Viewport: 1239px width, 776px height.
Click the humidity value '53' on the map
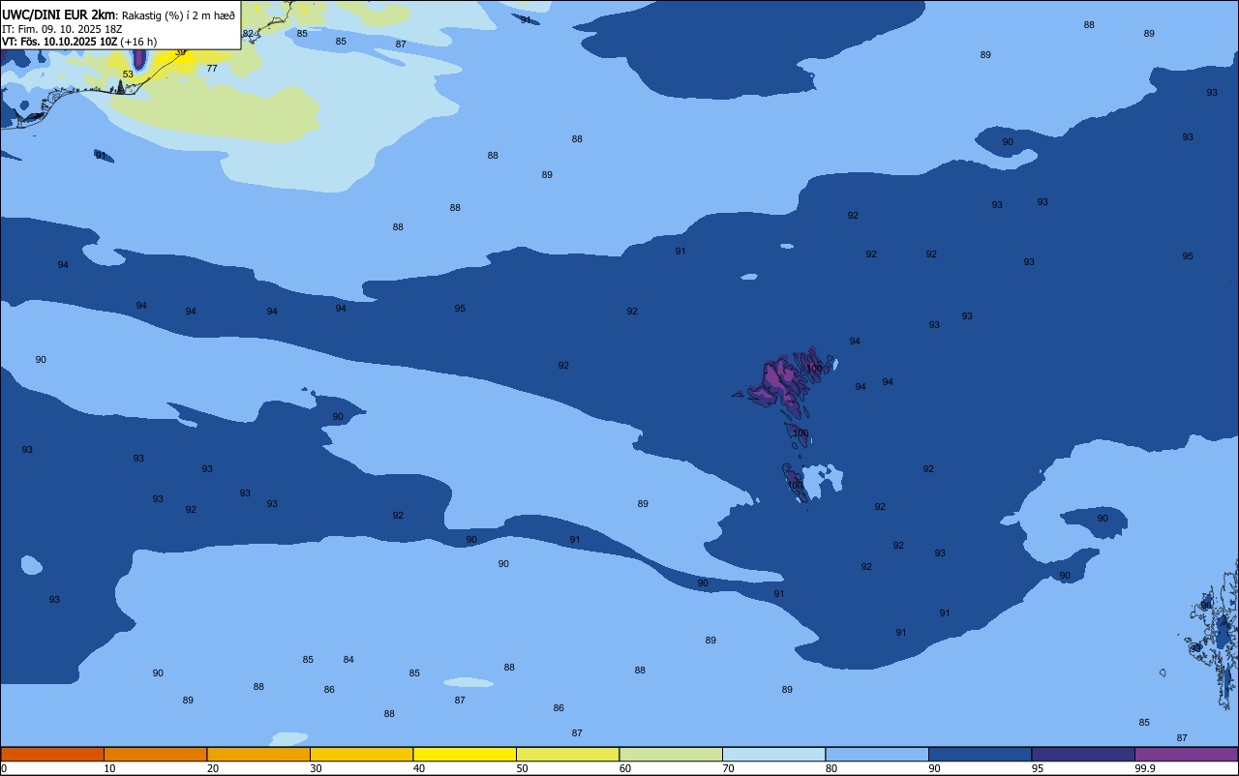pyautogui.click(x=128, y=75)
